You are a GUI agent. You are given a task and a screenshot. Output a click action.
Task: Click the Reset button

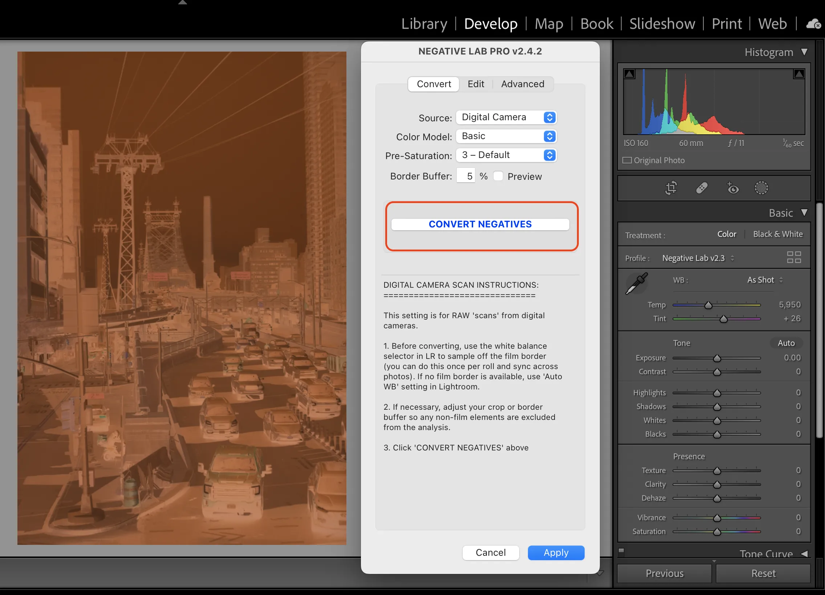pyautogui.click(x=763, y=573)
